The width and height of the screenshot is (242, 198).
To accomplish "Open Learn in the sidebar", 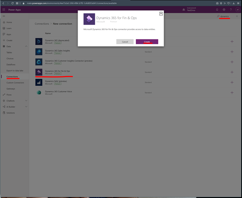I will pos(9,28).
